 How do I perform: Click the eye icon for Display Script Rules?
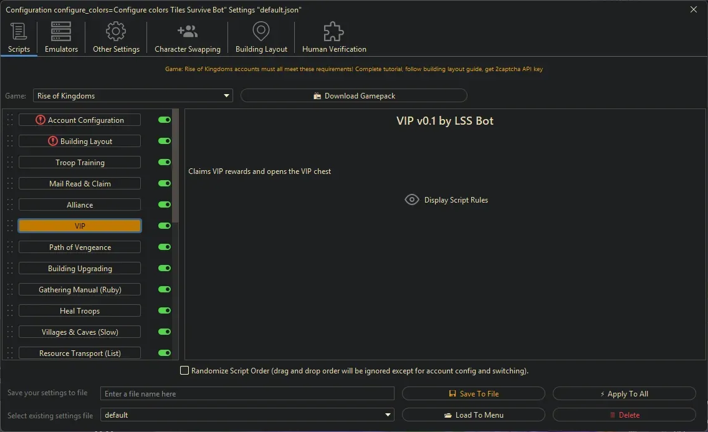click(412, 199)
